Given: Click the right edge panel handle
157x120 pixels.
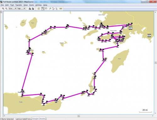Looking at the screenshot, I should click(155, 63).
